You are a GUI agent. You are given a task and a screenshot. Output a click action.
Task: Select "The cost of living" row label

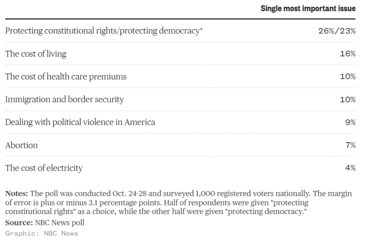click(x=36, y=54)
